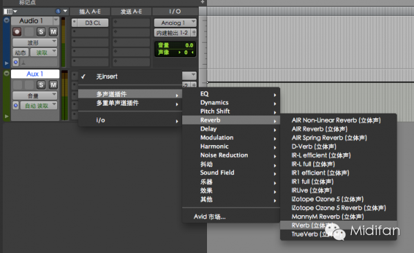Screen dimensions: 414x253
Task: Mute the Aux 1 track
Action: 53,85
